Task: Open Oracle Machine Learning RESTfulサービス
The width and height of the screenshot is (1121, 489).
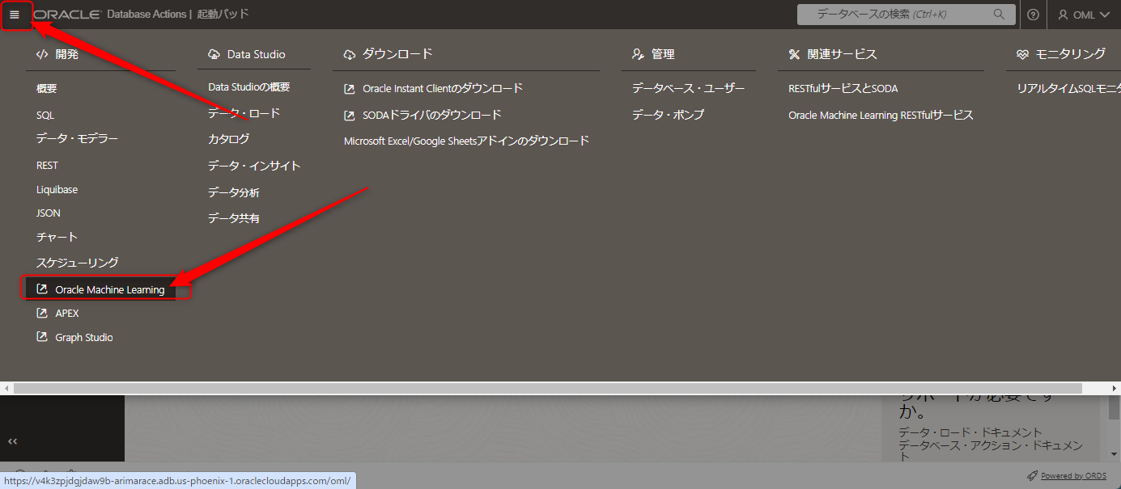Action: 881,115
